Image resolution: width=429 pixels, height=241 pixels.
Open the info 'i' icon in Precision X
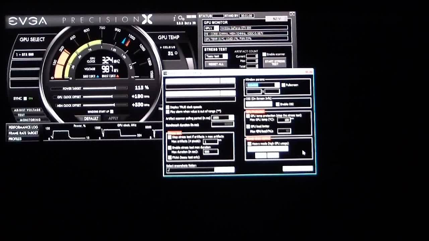point(175,18)
